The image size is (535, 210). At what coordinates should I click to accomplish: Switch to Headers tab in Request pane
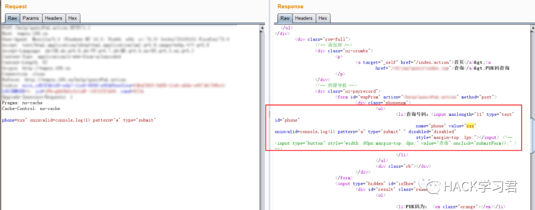point(53,18)
